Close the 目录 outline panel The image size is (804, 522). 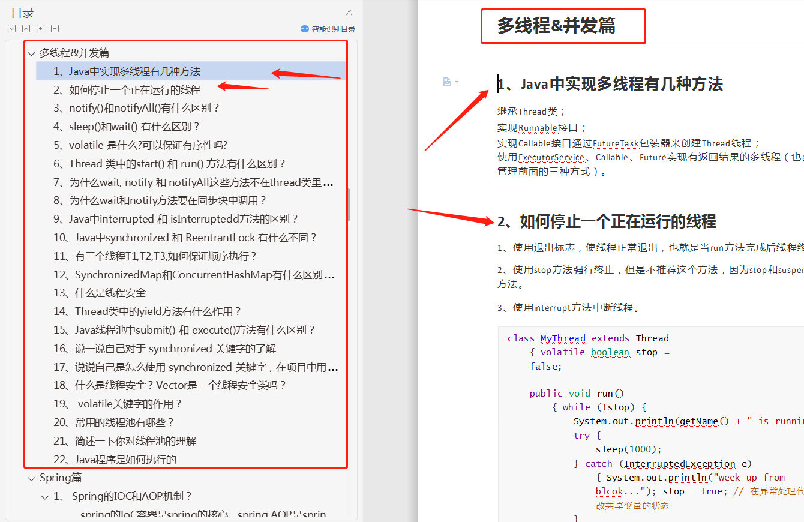coord(349,12)
